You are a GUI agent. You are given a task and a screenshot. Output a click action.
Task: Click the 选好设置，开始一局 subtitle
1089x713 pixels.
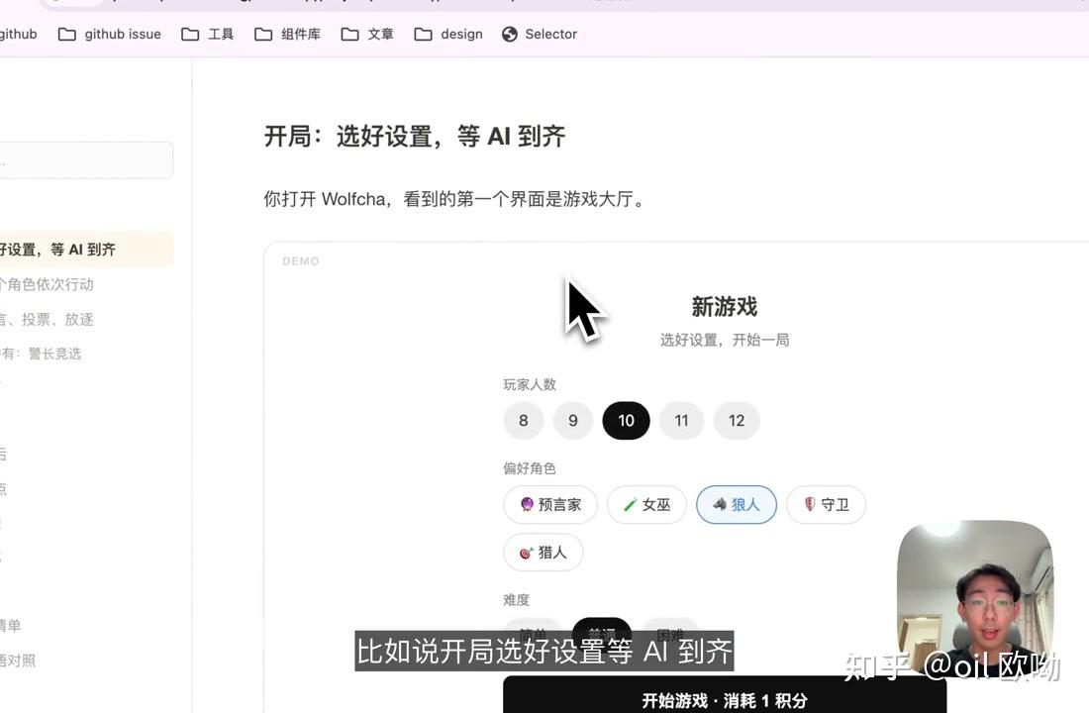(x=725, y=340)
